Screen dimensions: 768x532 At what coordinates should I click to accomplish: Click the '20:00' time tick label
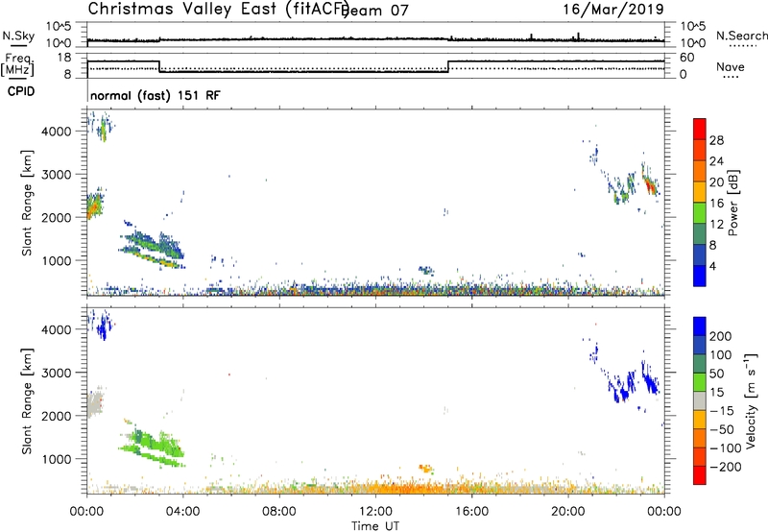[x=567, y=512]
